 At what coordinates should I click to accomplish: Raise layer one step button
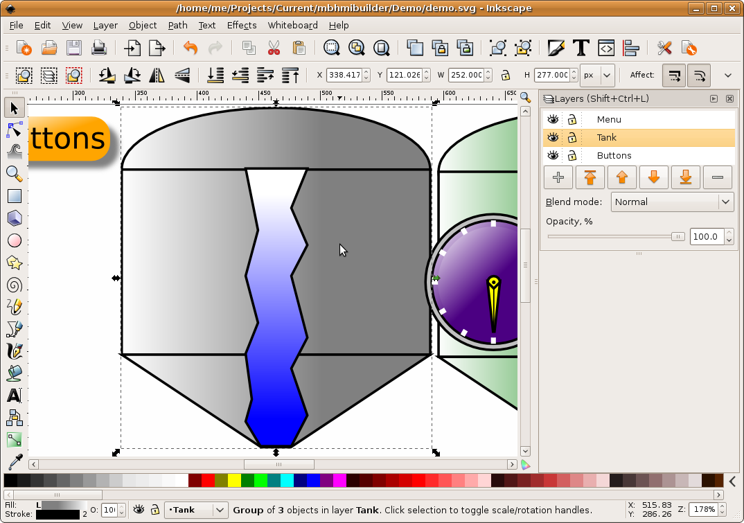pyautogui.click(x=621, y=177)
